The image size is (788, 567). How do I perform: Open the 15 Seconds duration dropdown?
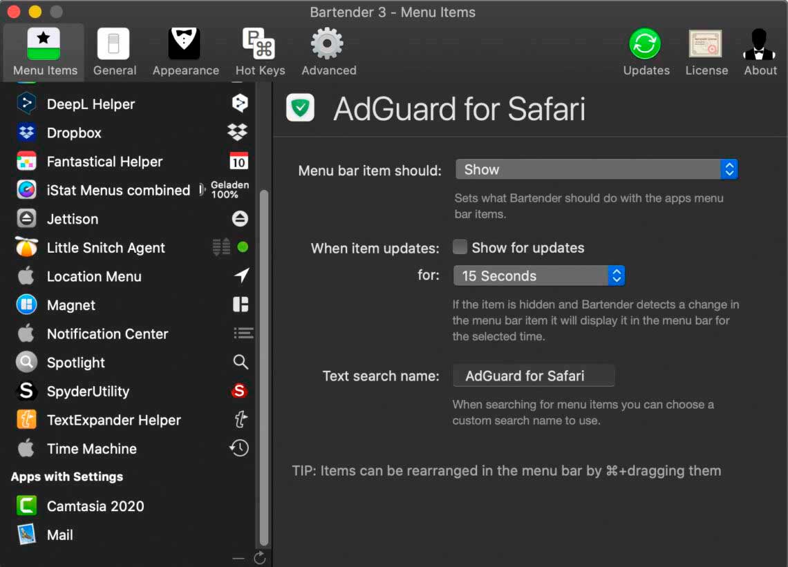tap(538, 276)
